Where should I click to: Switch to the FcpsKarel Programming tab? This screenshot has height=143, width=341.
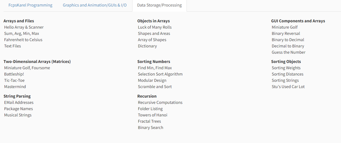pyautogui.click(x=30, y=5)
